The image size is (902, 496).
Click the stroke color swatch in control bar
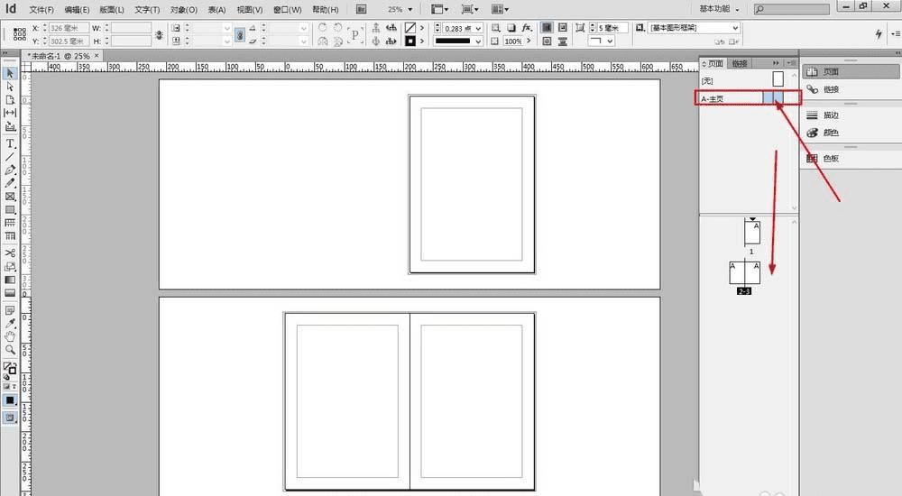point(410,41)
